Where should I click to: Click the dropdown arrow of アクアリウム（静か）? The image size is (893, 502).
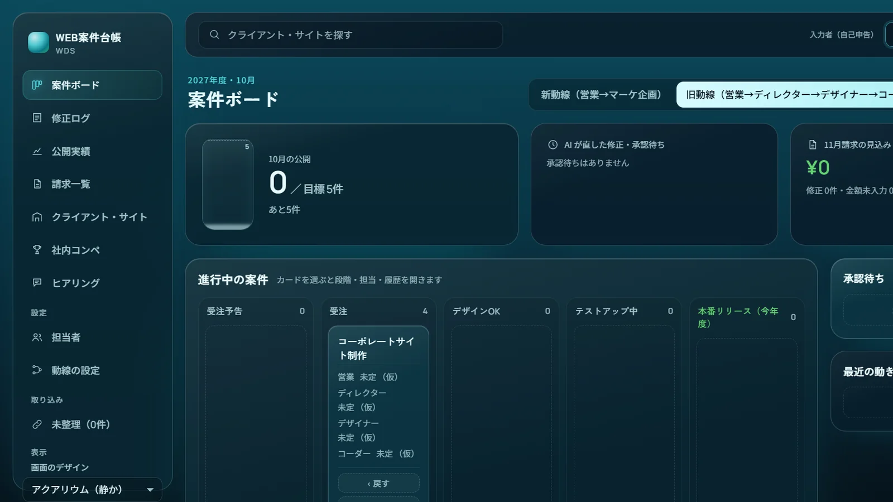[x=150, y=490]
